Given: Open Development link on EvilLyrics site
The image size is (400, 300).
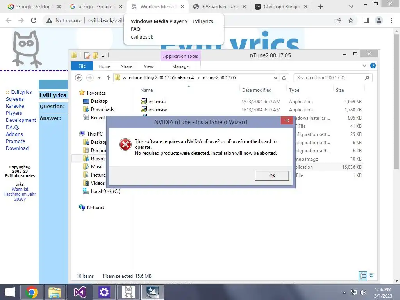Looking at the screenshot, I should click(21, 120).
